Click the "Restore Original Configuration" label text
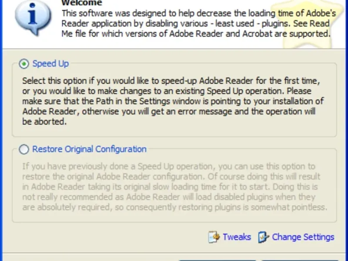 (x=89, y=149)
